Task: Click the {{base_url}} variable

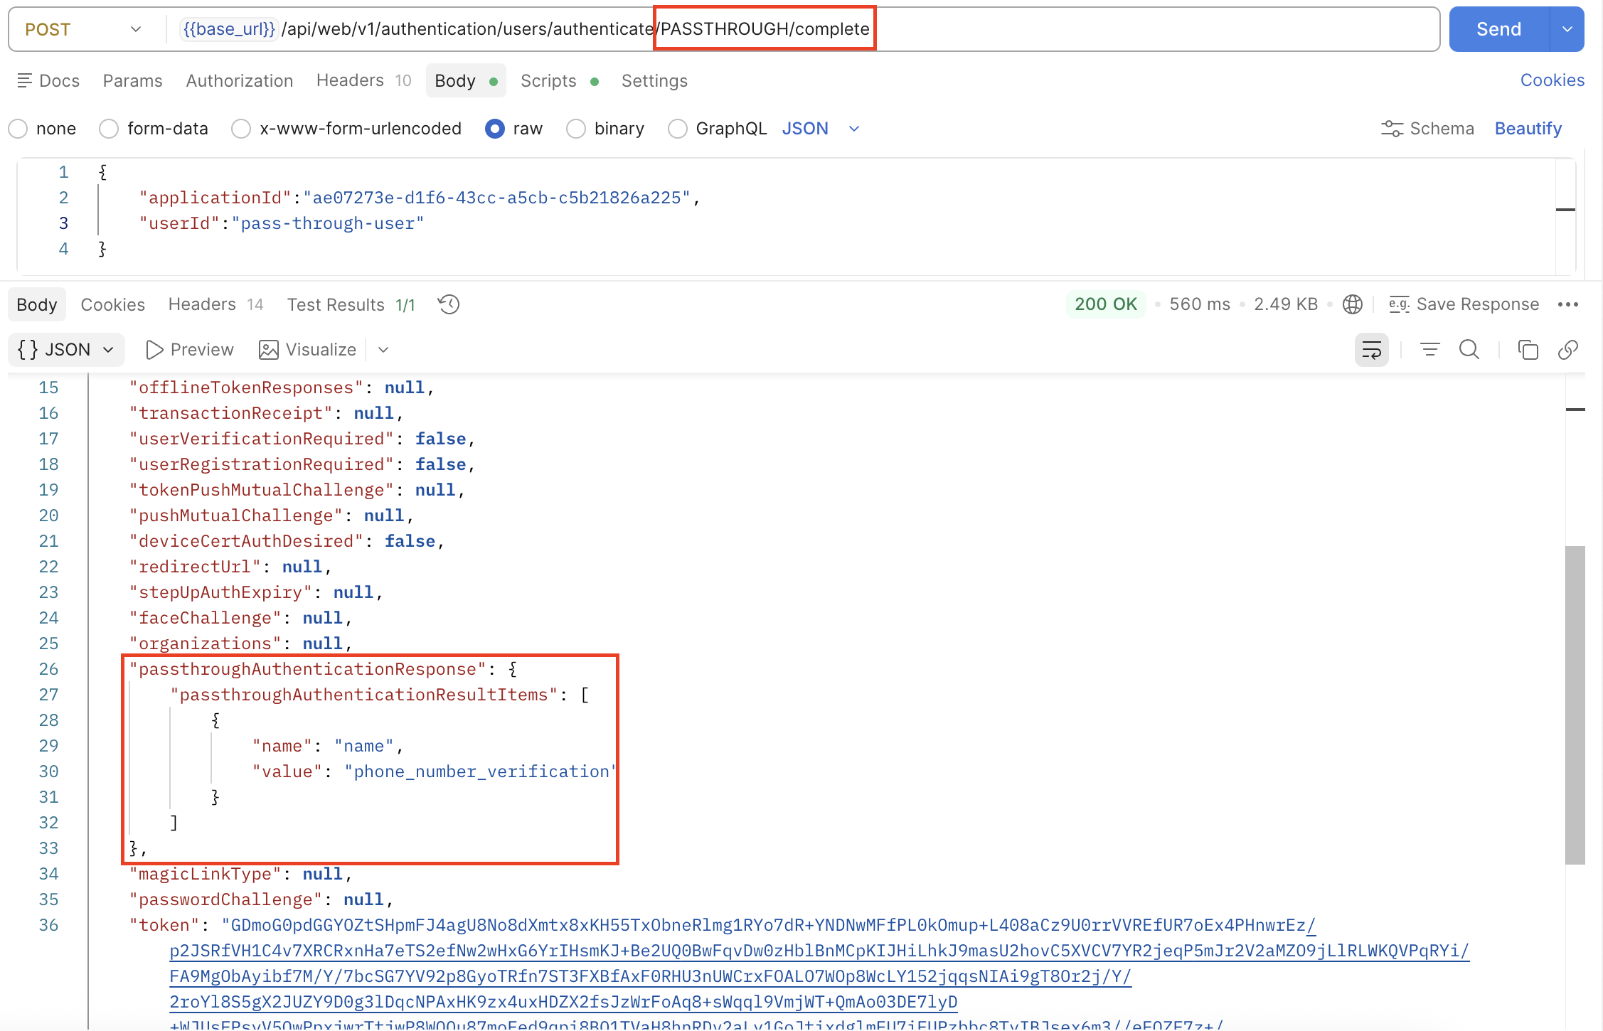Action: coord(228,29)
